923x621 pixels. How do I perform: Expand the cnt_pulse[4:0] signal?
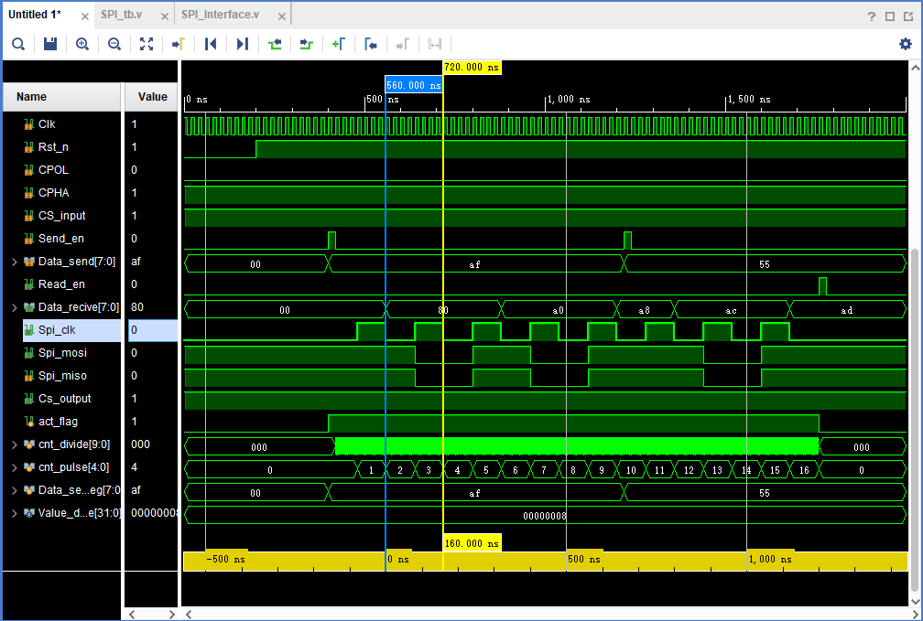click(14, 467)
